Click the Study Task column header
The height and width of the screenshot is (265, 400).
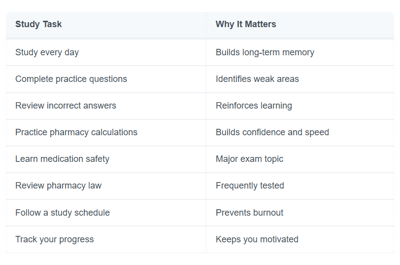click(x=106, y=25)
